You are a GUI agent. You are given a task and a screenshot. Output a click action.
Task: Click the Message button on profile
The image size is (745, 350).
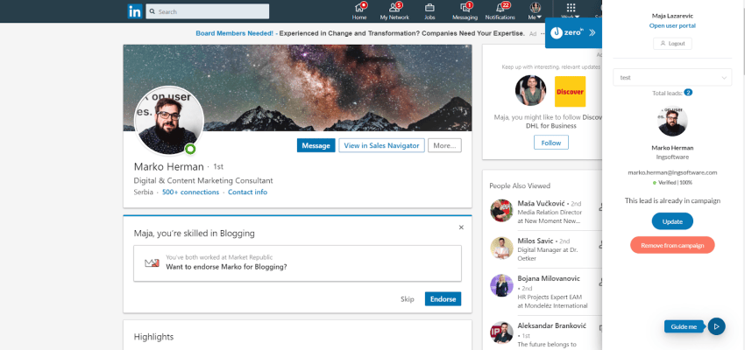pyautogui.click(x=316, y=145)
